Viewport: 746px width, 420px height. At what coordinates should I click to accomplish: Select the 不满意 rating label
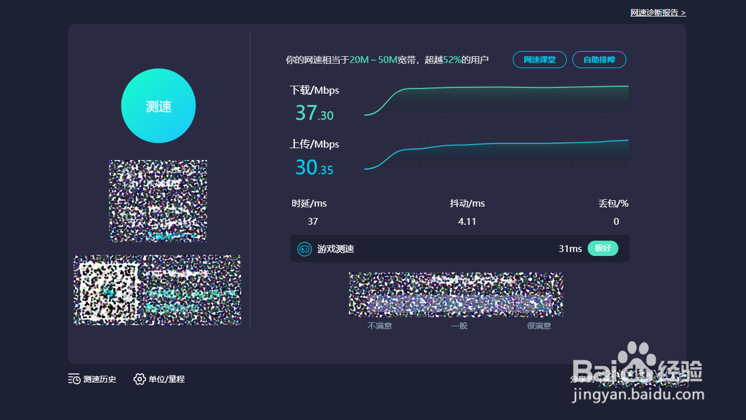(x=380, y=326)
